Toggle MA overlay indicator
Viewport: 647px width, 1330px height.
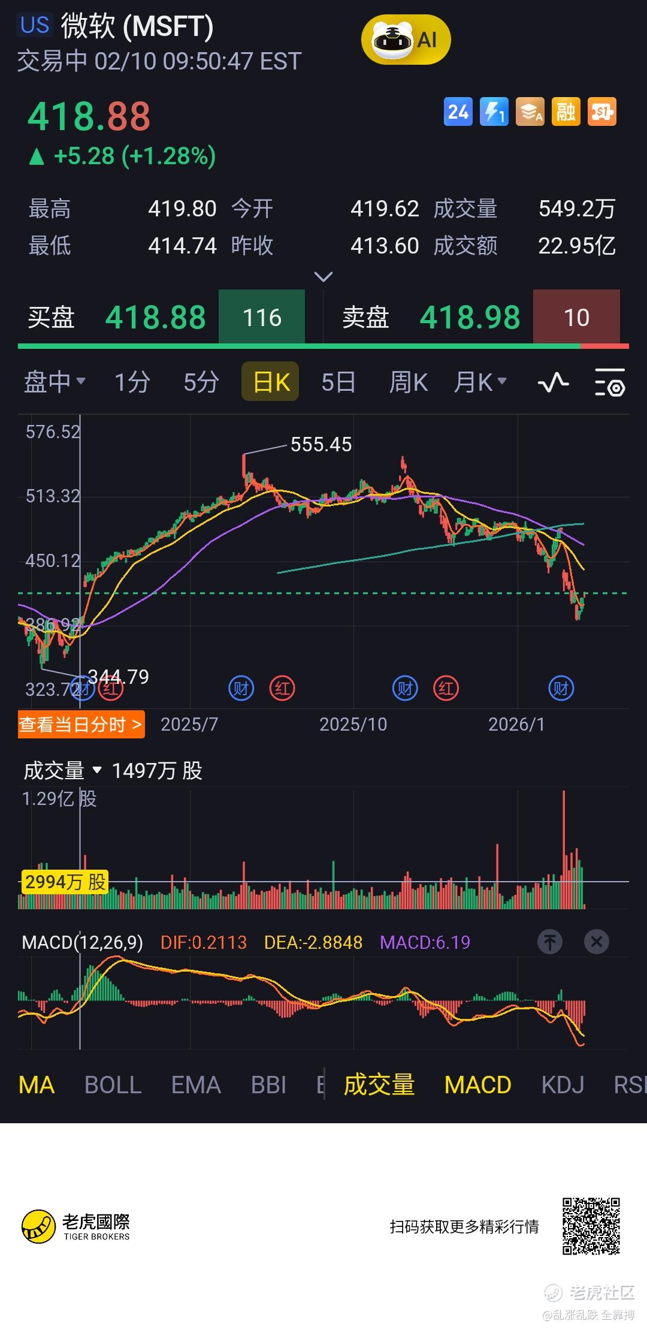tap(37, 1085)
